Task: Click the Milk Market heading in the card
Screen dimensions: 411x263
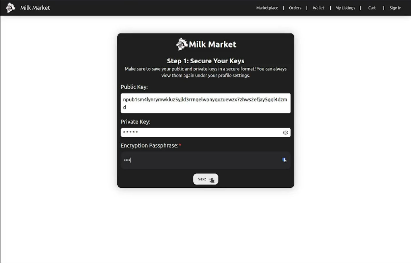Action: (x=213, y=44)
